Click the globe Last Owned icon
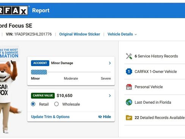 click(129, 102)
